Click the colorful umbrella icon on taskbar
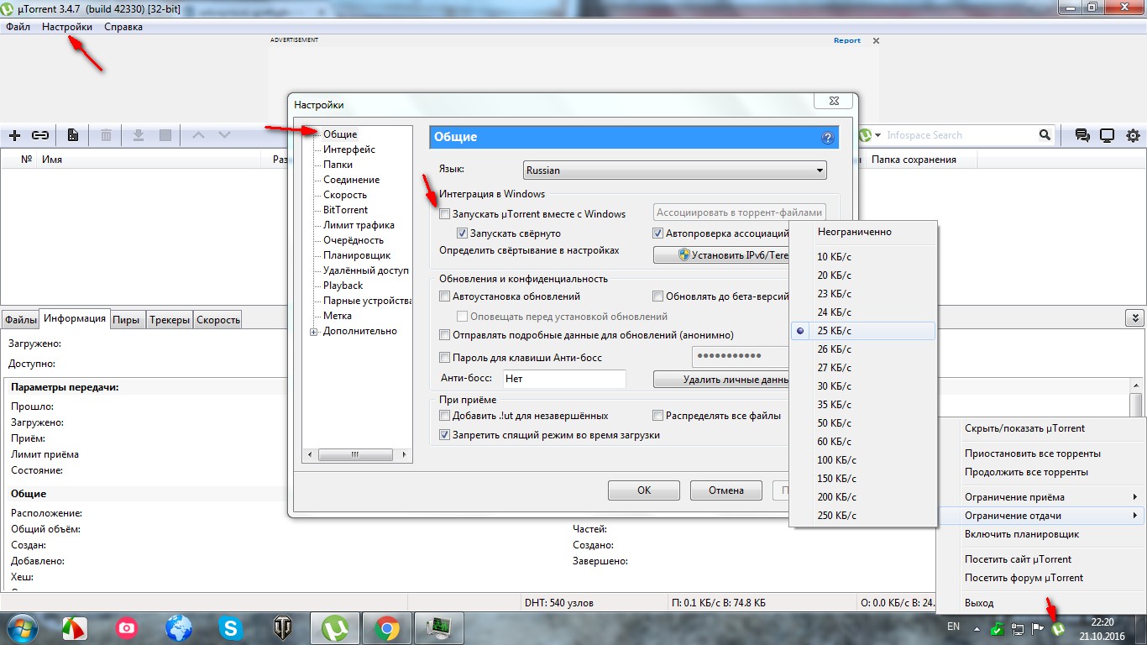This screenshot has height=645, width=1147. 74,627
